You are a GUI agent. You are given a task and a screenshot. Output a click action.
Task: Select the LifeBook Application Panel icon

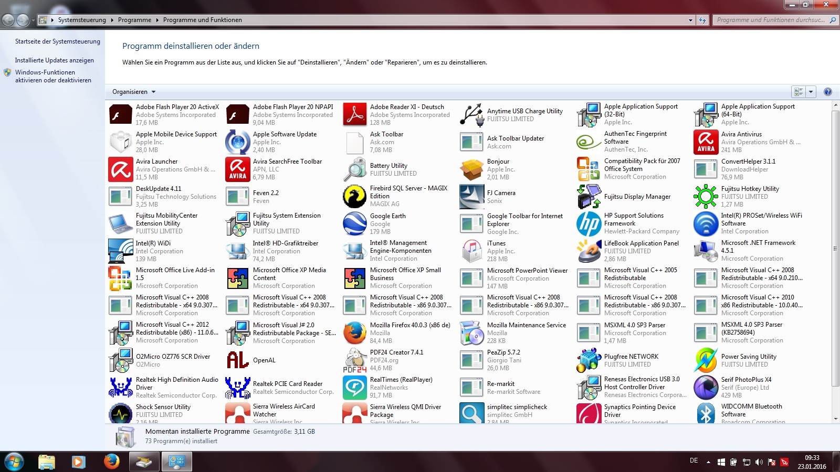click(x=589, y=251)
